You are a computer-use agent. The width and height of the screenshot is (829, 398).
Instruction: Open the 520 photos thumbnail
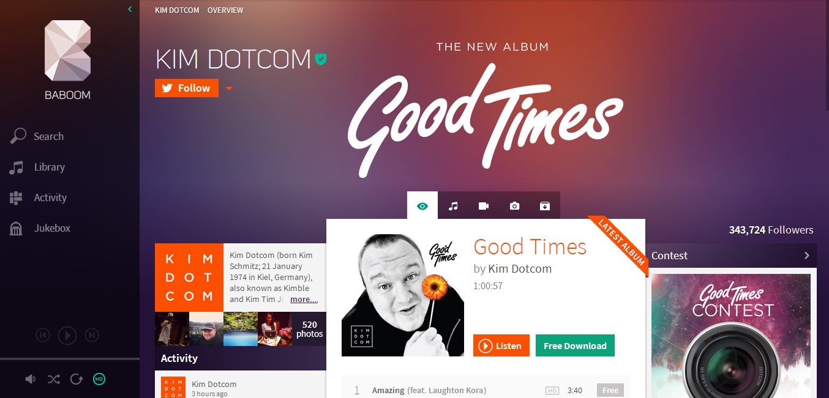[309, 330]
